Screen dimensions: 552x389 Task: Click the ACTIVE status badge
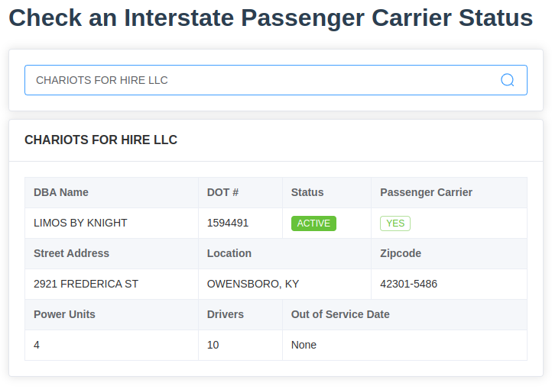click(313, 223)
